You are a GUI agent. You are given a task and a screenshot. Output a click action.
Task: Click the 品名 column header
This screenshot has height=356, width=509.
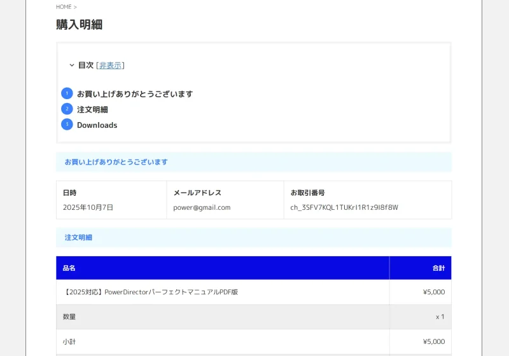pyautogui.click(x=69, y=268)
